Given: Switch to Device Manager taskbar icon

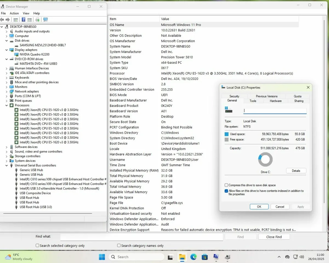Looking at the screenshot, I should pos(228,257).
